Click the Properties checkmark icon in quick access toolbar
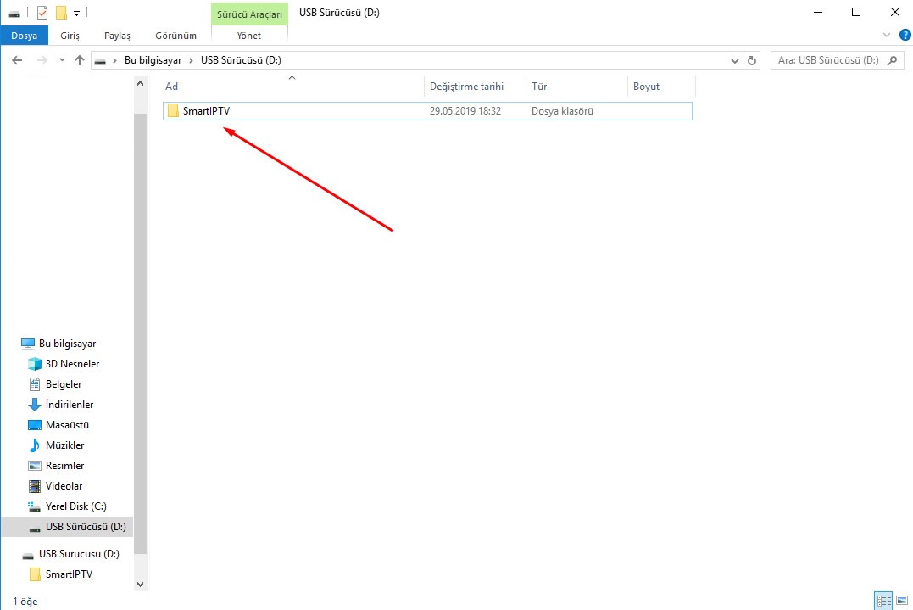 42,12
